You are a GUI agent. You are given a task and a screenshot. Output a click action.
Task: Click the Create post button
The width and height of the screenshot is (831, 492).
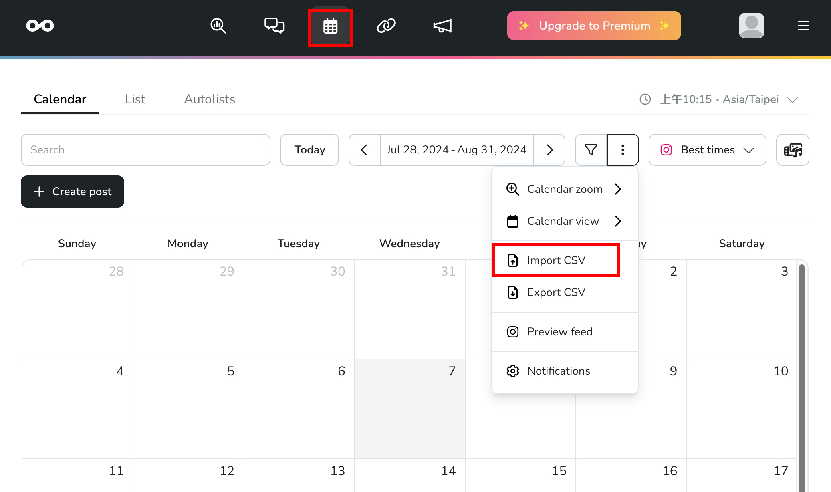pos(73,192)
